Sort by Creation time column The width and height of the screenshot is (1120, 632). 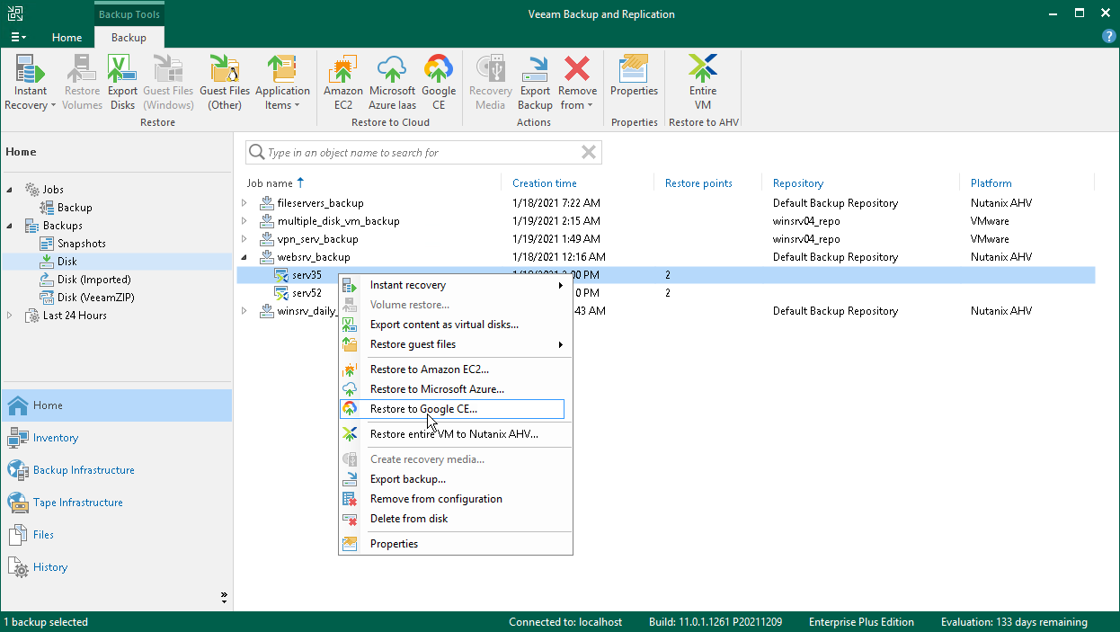point(545,182)
